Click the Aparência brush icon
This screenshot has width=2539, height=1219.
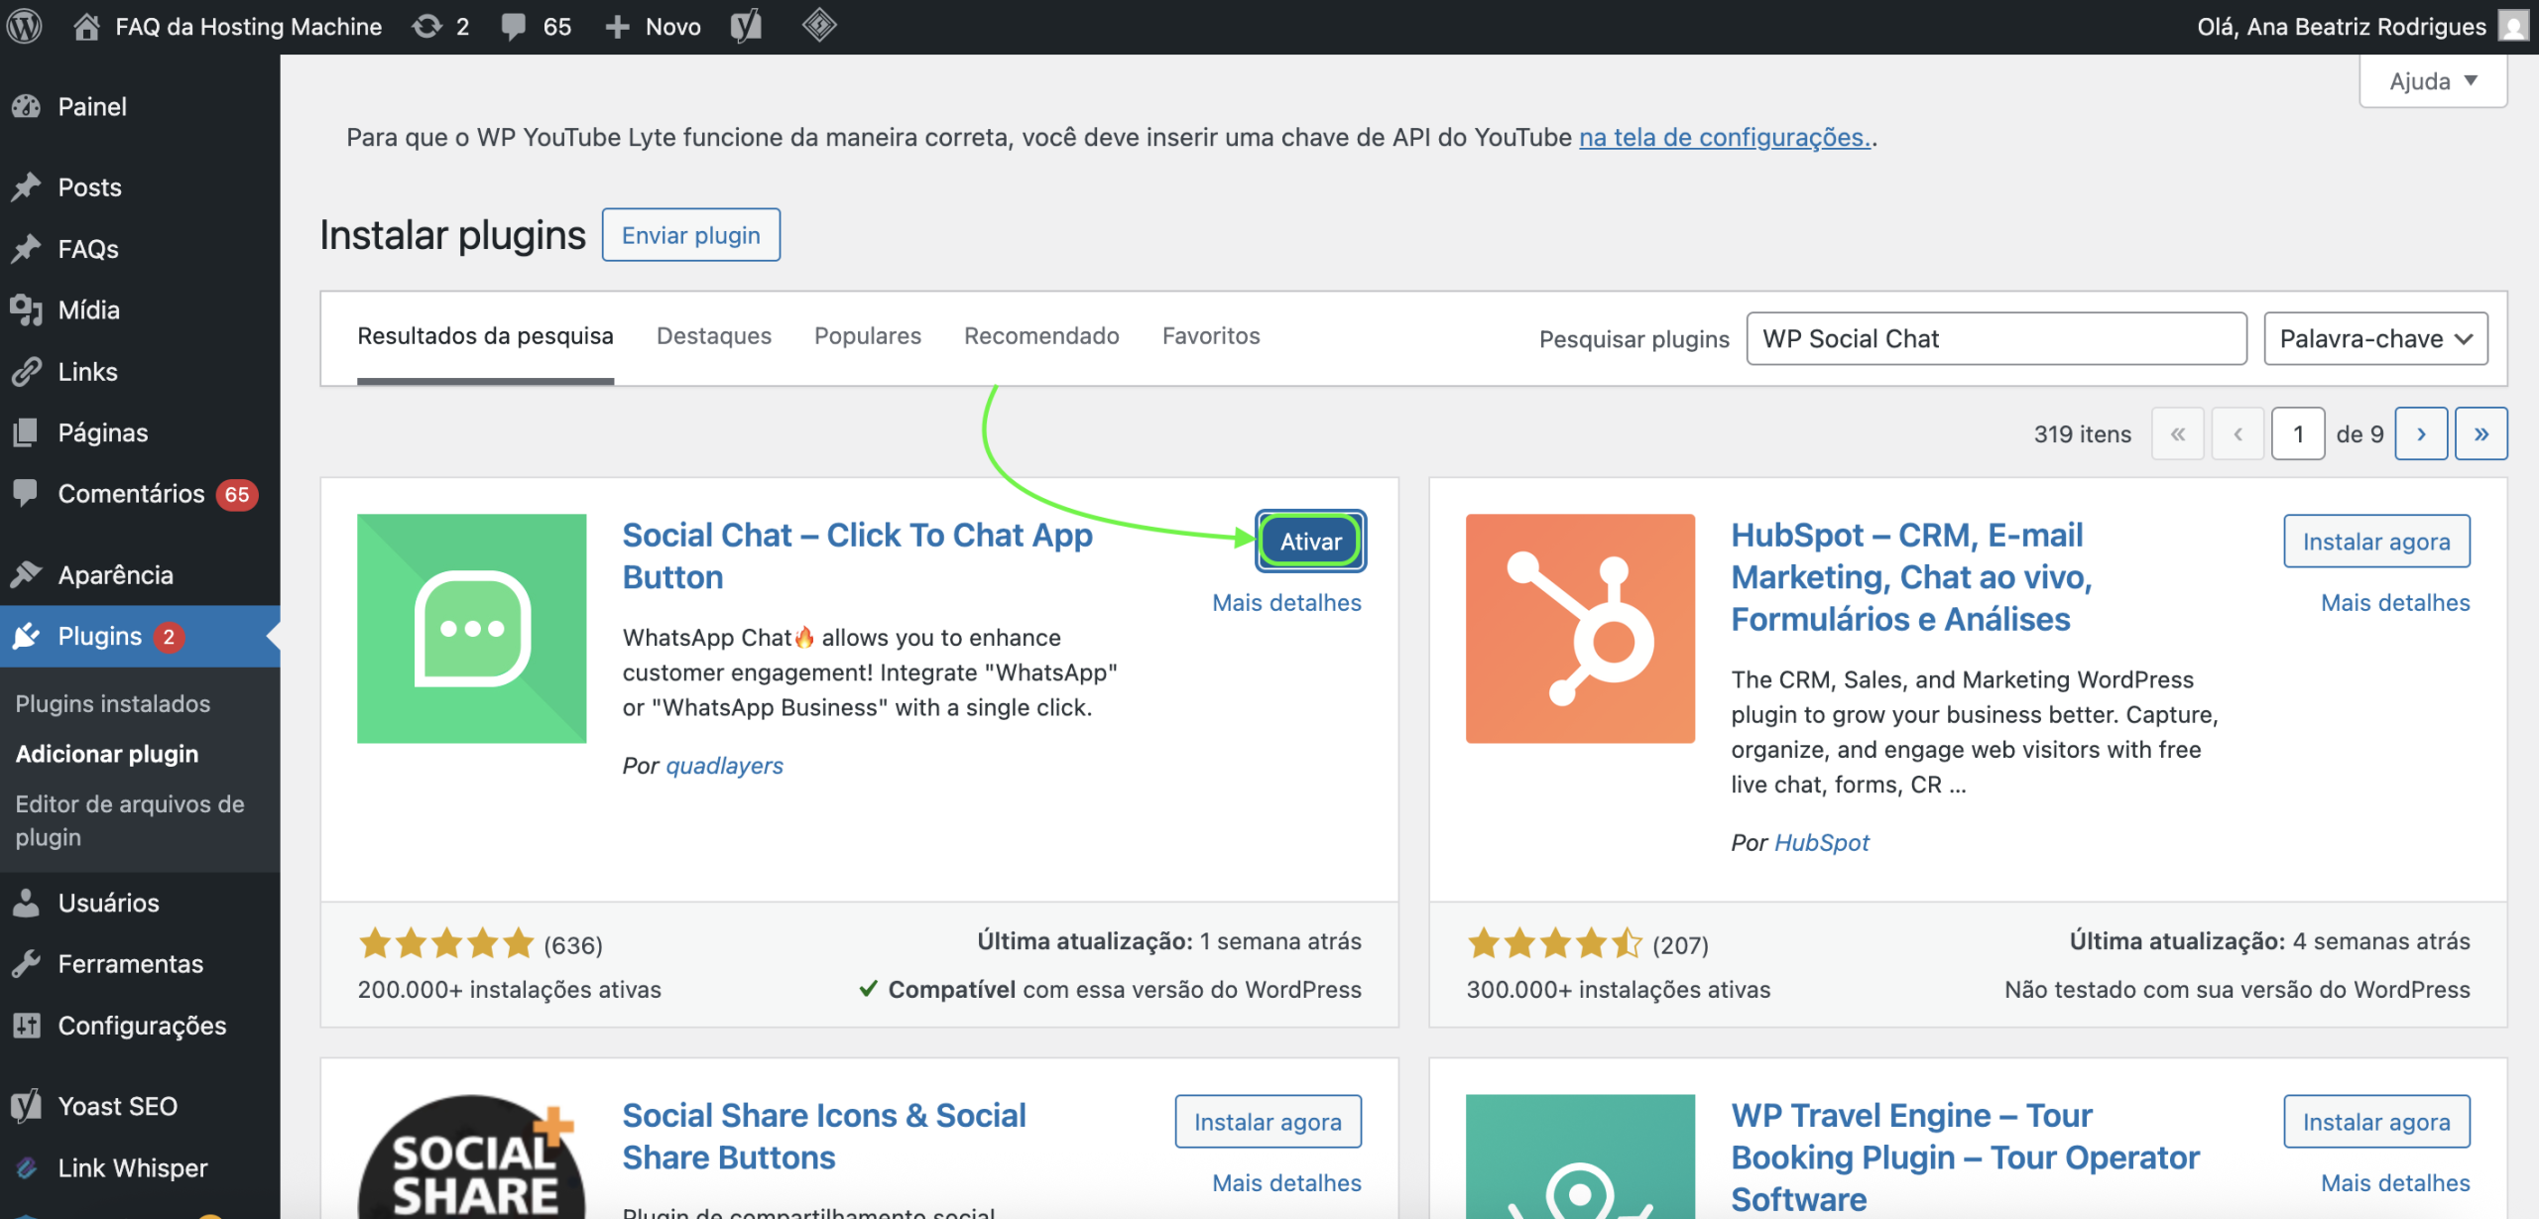pos(27,574)
